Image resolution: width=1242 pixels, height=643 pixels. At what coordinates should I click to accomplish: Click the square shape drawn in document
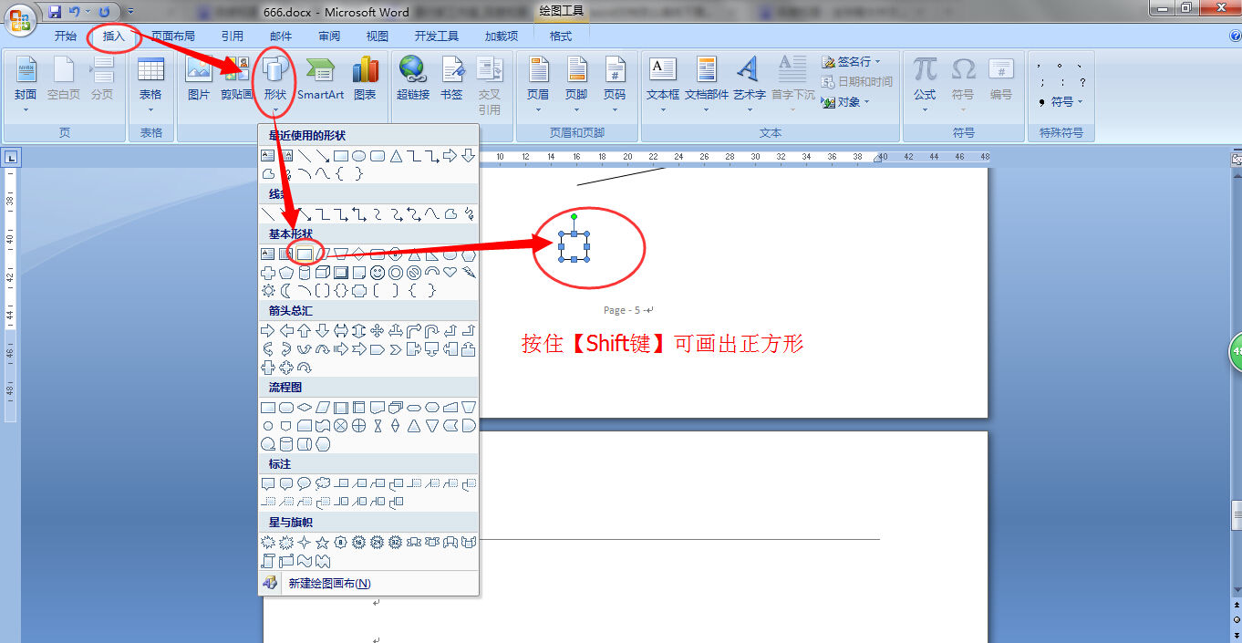click(x=574, y=246)
